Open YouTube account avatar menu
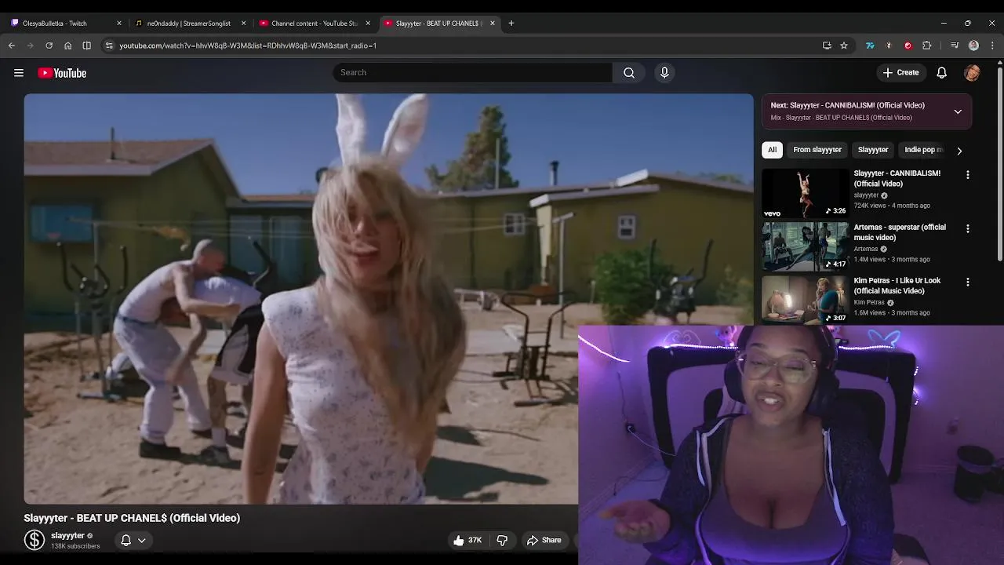 tap(972, 73)
